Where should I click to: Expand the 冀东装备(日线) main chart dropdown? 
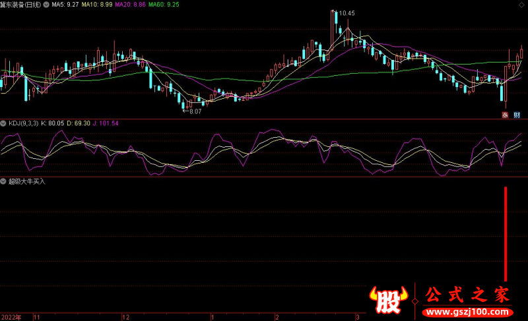[46, 4]
